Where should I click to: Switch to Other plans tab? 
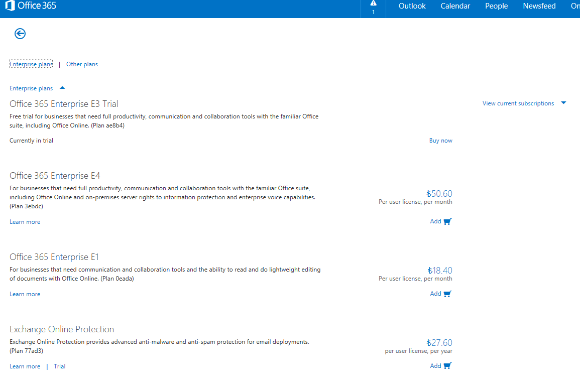click(x=82, y=64)
